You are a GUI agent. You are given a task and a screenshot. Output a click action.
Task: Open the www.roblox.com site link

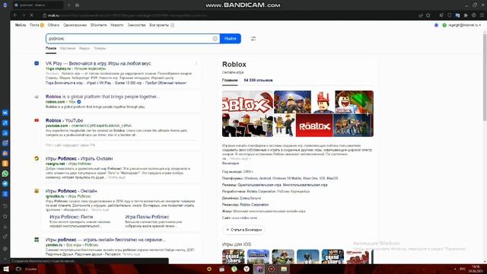[245, 218]
